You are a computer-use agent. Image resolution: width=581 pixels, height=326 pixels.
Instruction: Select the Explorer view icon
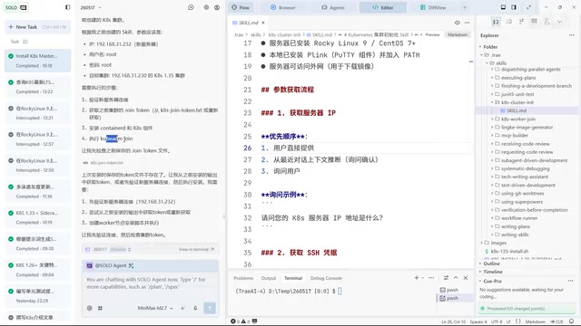click(496, 22)
